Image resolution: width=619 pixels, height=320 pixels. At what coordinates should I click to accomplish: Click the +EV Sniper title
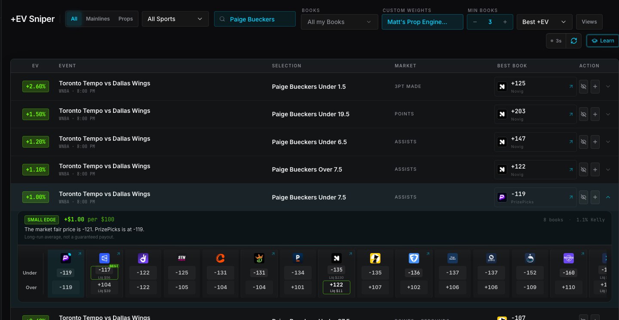[x=33, y=19]
